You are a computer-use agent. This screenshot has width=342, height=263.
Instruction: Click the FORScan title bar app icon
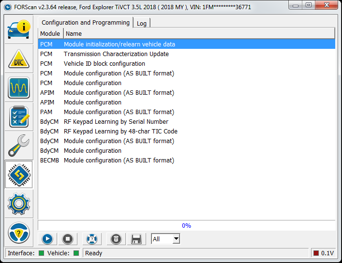click(8, 7)
